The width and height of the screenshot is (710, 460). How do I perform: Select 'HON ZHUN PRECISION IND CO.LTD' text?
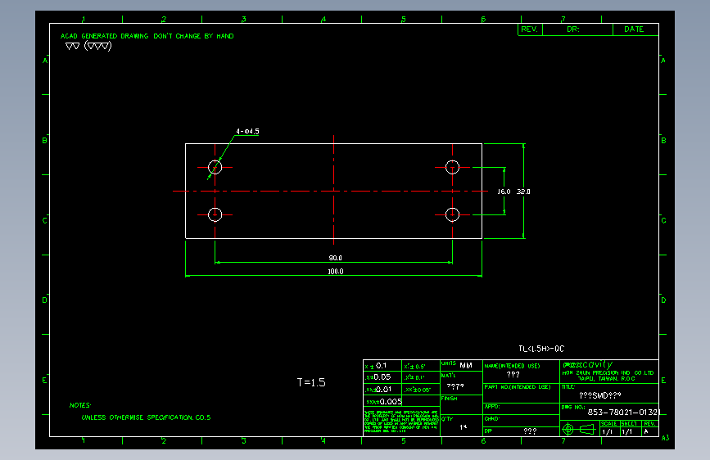point(608,373)
